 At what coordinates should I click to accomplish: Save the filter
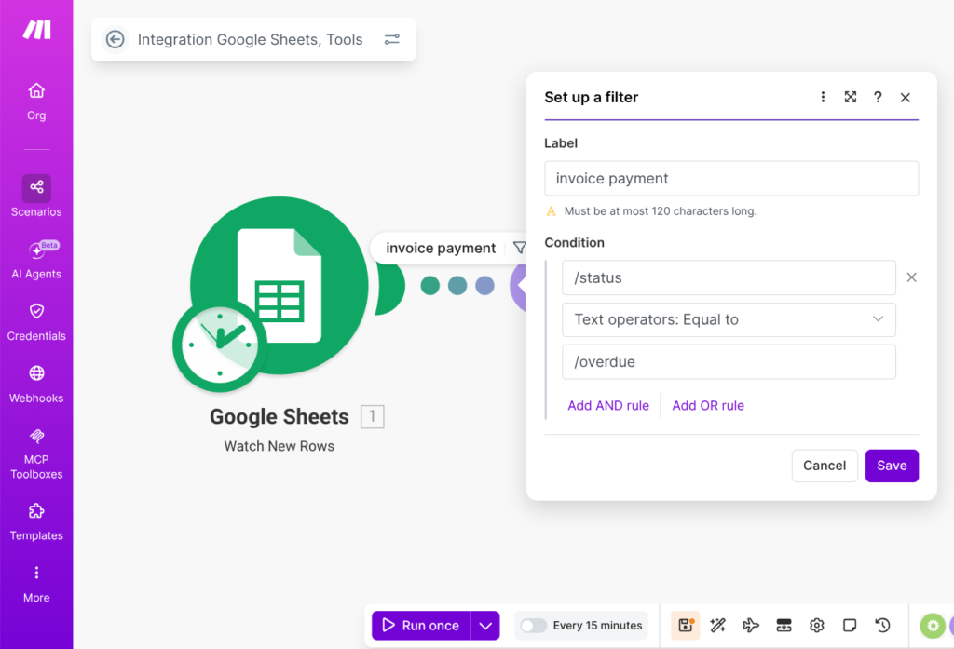click(x=892, y=466)
